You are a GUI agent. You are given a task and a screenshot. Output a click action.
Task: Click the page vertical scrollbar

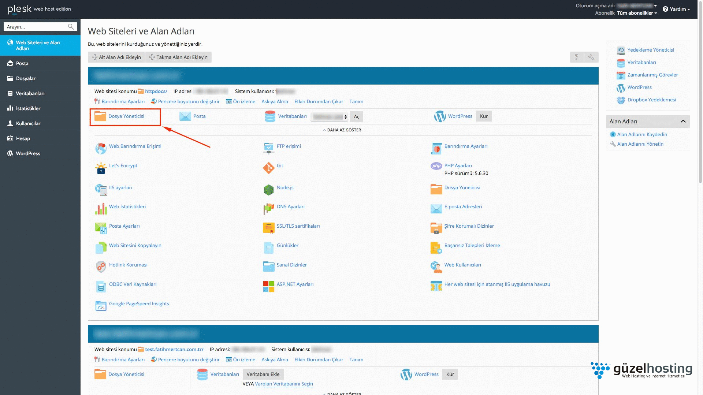click(x=700, y=92)
